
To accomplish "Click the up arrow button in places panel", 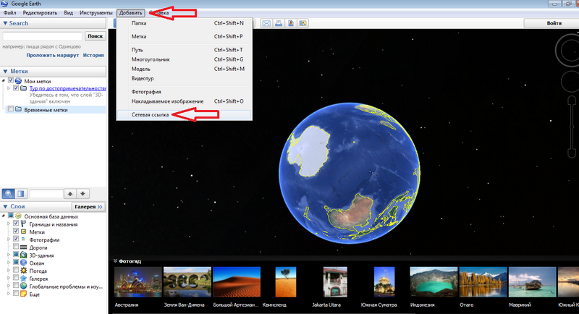I will (x=69, y=194).
